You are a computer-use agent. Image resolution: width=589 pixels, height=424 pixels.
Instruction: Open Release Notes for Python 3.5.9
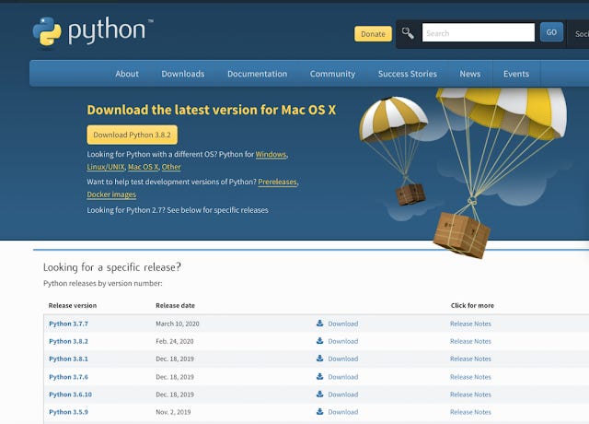pyautogui.click(x=470, y=412)
